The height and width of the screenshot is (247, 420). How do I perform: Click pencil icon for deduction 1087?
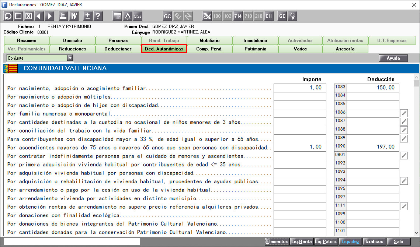(404, 122)
